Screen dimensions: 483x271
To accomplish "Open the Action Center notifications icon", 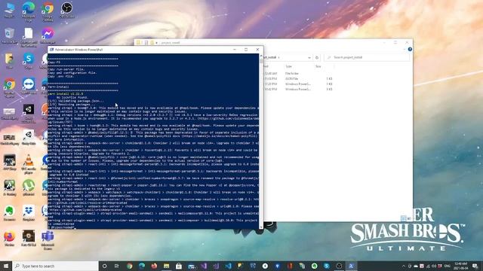I will (475, 266).
